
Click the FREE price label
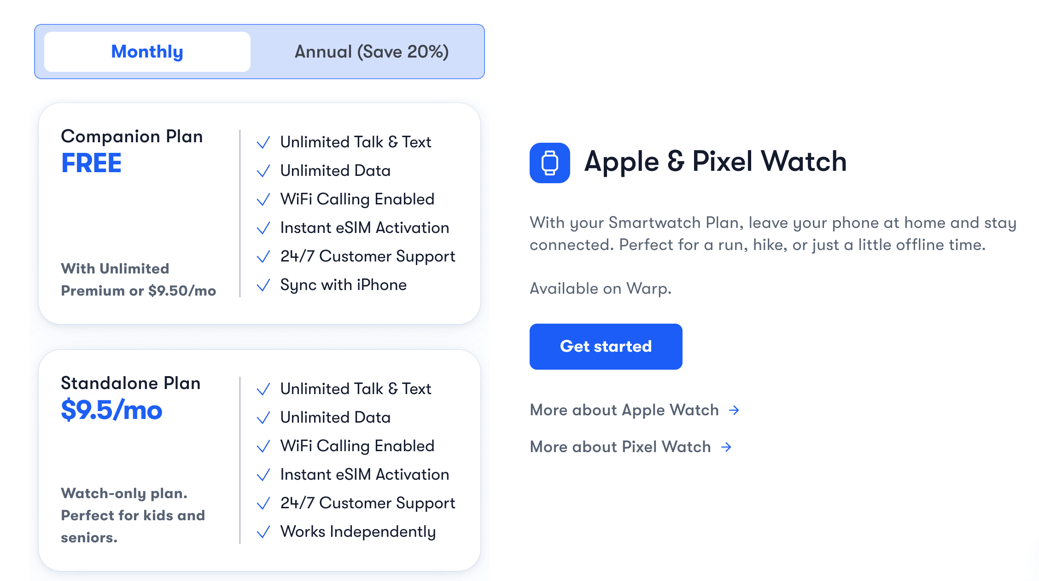coord(91,163)
